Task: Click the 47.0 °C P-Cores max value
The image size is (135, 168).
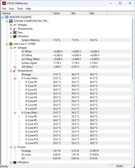Action: point(94,78)
